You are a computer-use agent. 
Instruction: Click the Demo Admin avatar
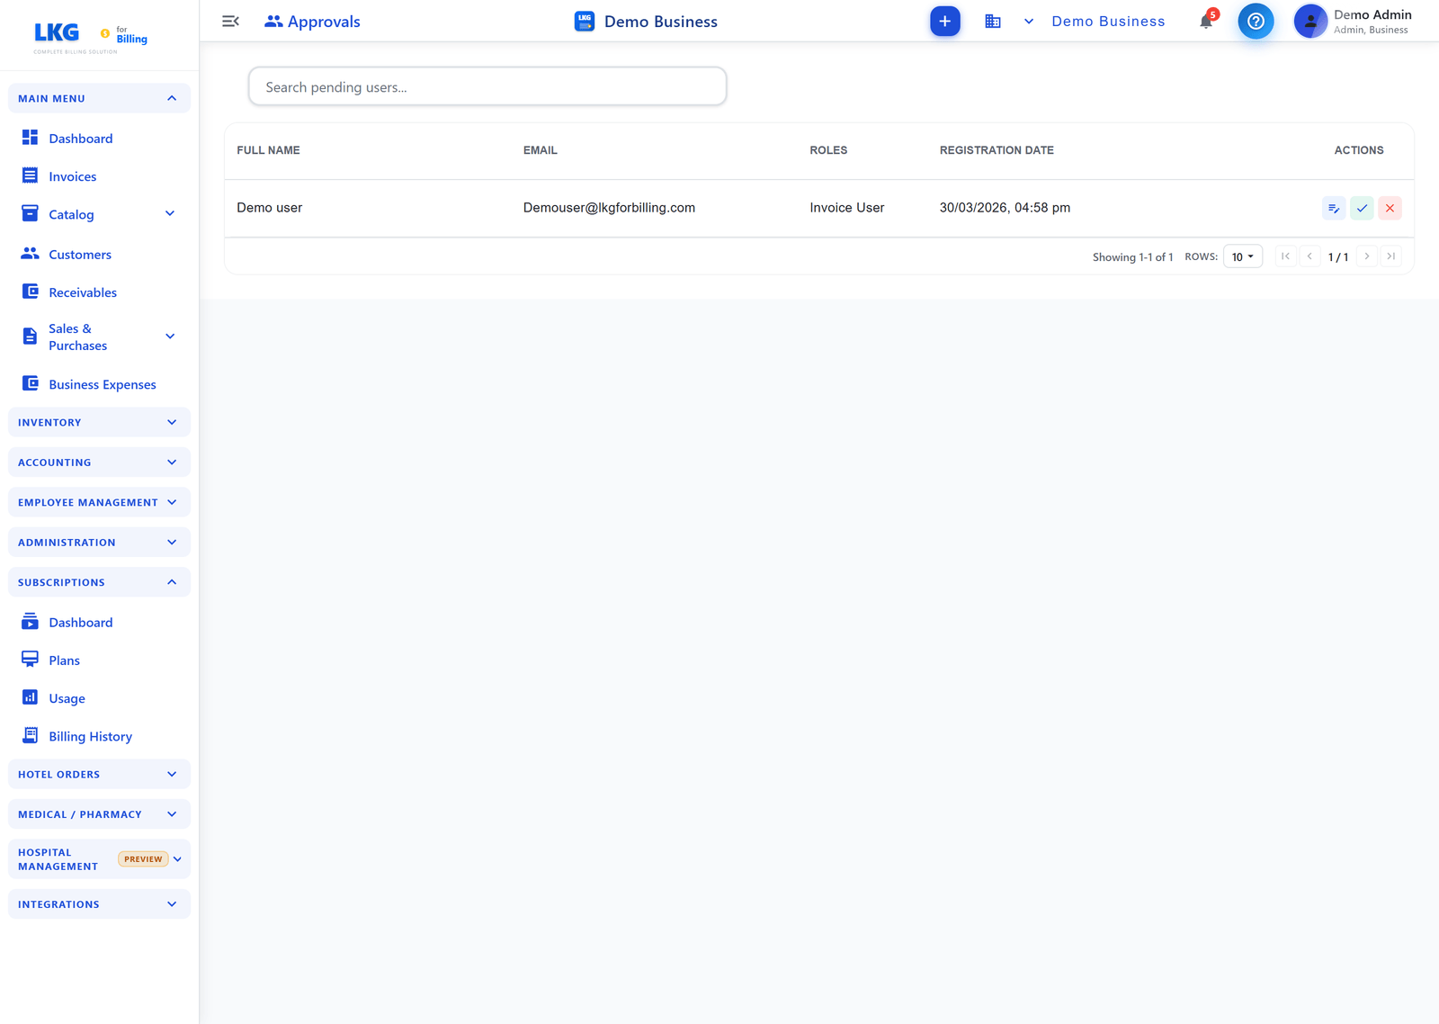tap(1310, 21)
